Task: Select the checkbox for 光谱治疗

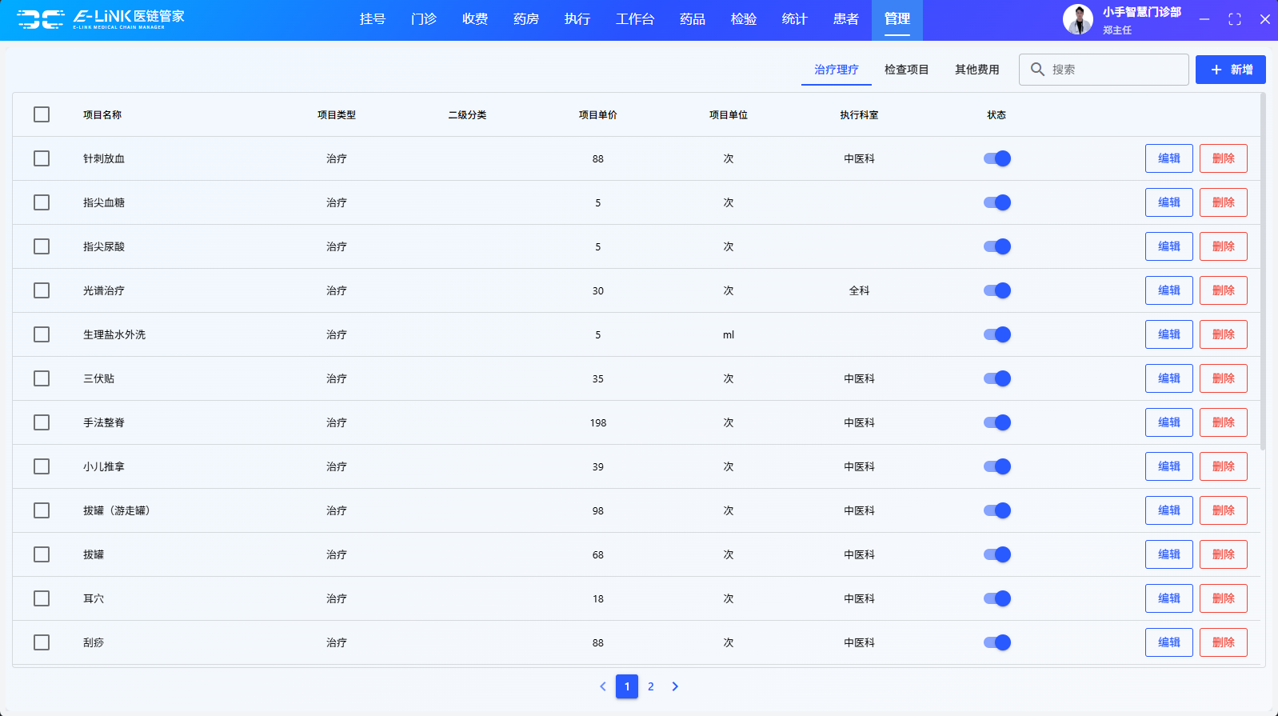Action: 42,290
